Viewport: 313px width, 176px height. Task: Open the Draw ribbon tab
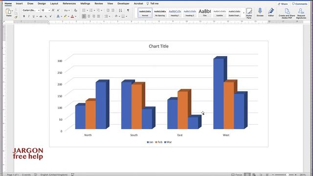(30, 3)
